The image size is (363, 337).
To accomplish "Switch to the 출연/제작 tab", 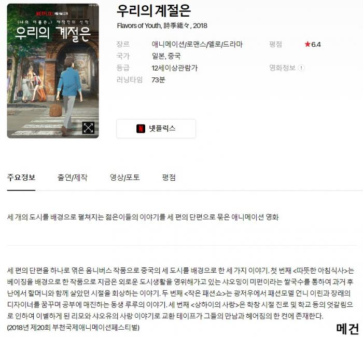I will [x=72, y=178].
